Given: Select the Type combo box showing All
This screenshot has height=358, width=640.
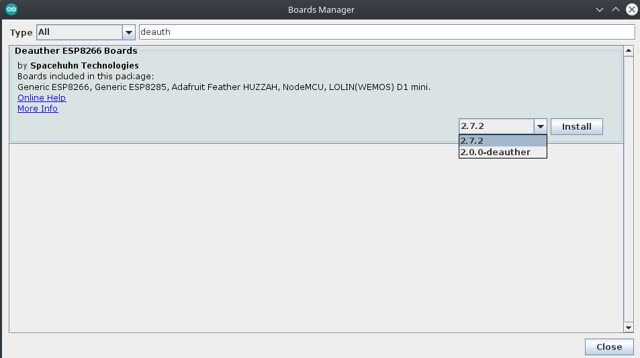Looking at the screenshot, I should click(86, 32).
